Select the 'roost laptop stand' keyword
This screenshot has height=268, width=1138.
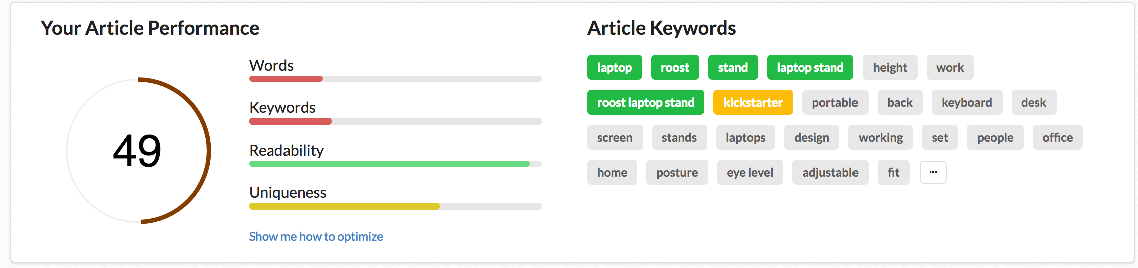click(x=645, y=102)
